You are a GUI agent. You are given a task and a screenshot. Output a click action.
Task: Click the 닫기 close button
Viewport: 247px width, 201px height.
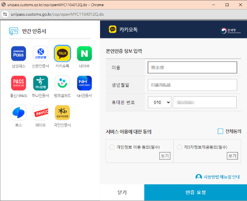coord(122,192)
